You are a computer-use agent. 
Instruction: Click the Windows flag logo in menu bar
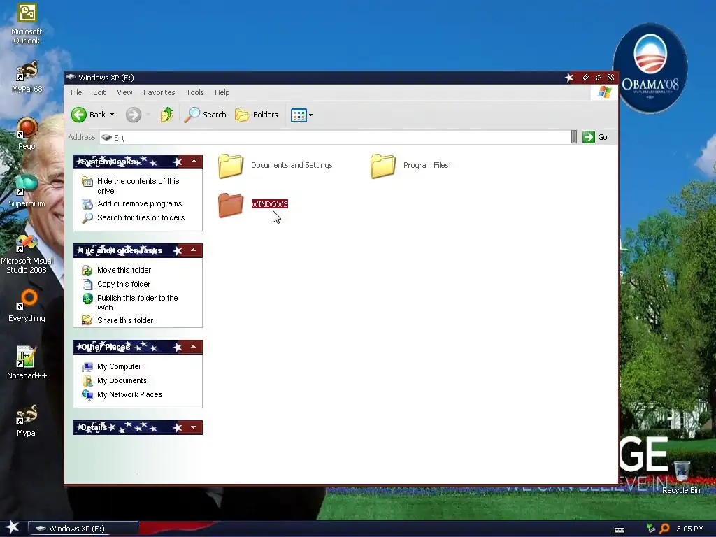(x=604, y=92)
